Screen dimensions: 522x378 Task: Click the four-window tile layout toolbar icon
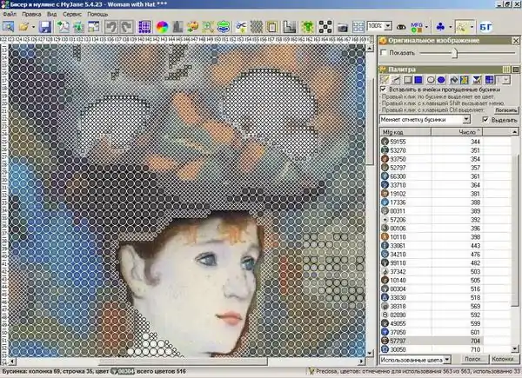(x=358, y=27)
